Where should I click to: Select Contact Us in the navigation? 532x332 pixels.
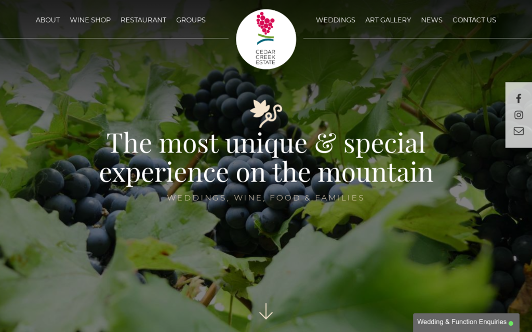click(x=474, y=20)
